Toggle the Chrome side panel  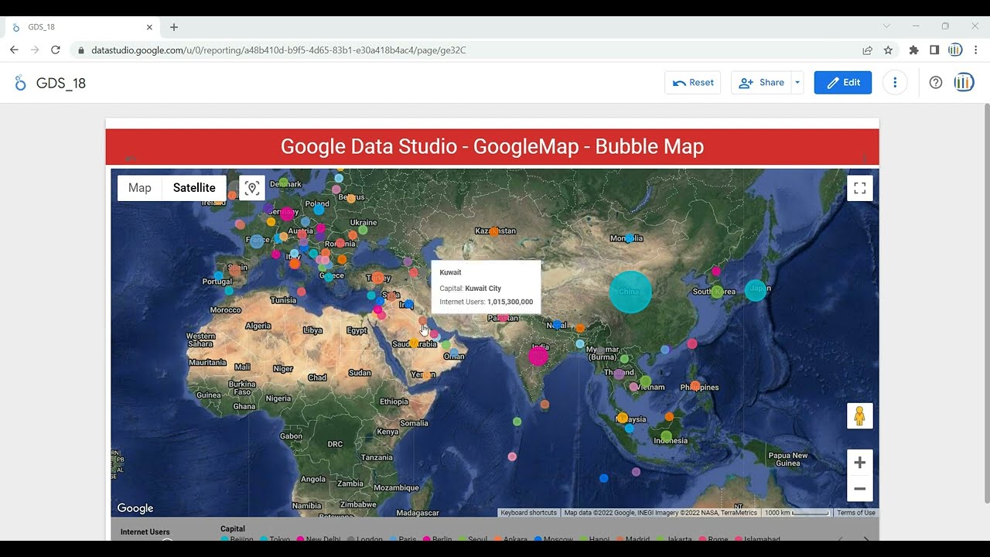pyautogui.click(x=934, y=50)
